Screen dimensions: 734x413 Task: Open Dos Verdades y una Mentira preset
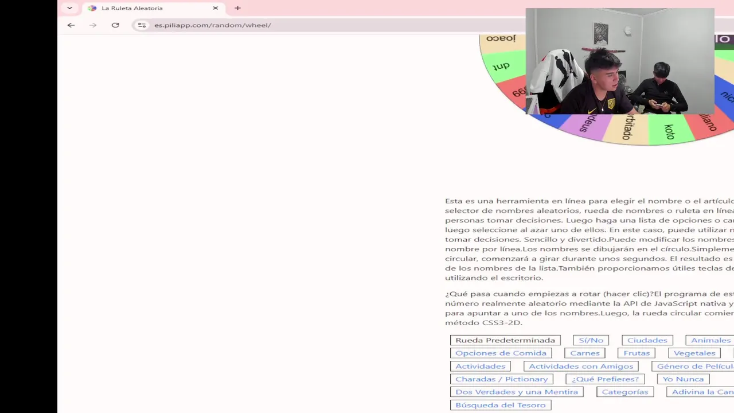517,392
